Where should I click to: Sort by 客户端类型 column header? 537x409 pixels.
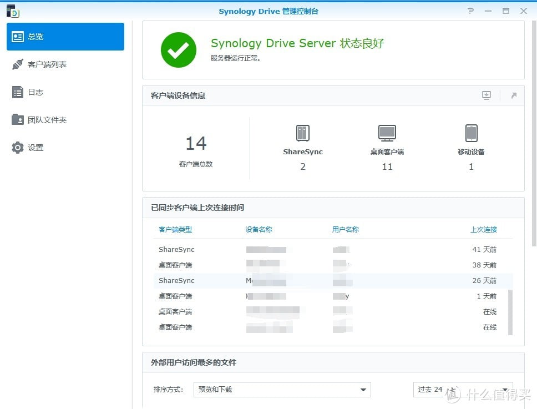click(x=175, y=230)
